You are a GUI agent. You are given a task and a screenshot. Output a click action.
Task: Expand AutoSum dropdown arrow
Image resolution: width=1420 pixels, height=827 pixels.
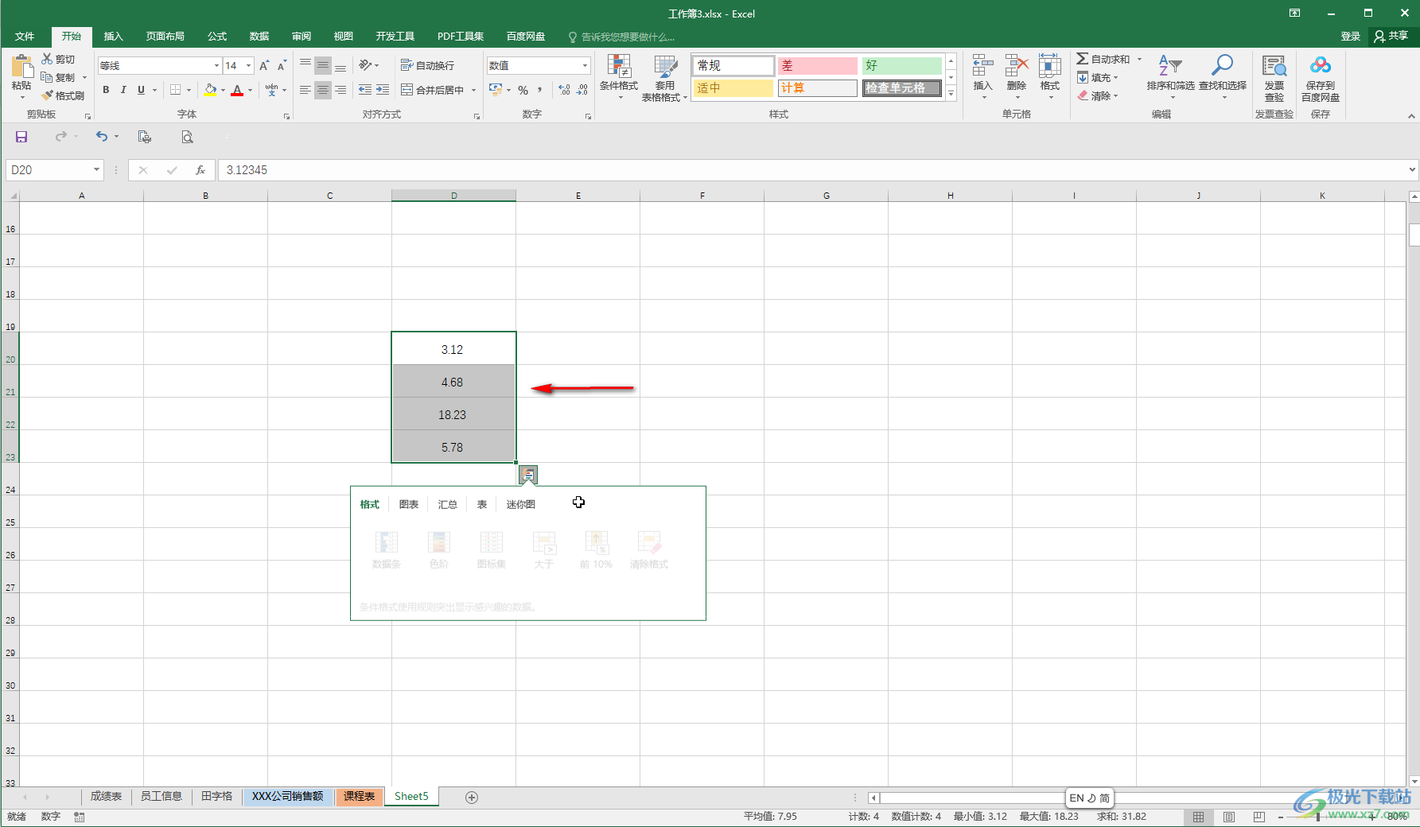tap(1139, 59)
